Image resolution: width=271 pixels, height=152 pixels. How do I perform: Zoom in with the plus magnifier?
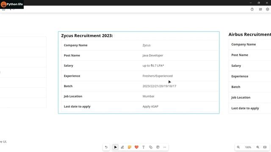[258, 147]
